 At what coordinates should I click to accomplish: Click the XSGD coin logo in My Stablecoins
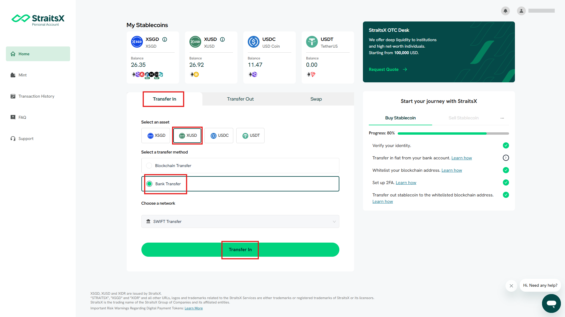pyautogui.click(x=137, y=42)
